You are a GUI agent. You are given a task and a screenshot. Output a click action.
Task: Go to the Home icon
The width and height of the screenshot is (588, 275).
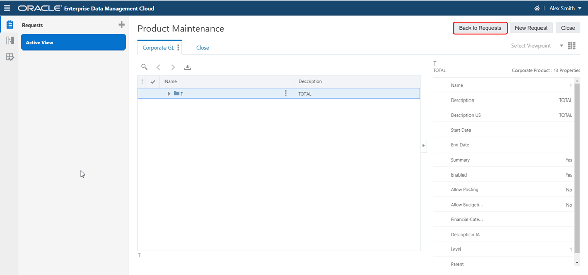537,8
